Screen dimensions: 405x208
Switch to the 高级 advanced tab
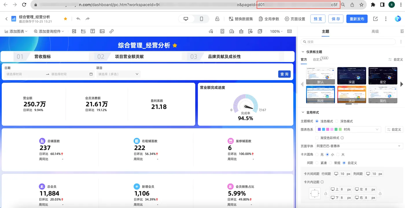[x=375, y=31]
